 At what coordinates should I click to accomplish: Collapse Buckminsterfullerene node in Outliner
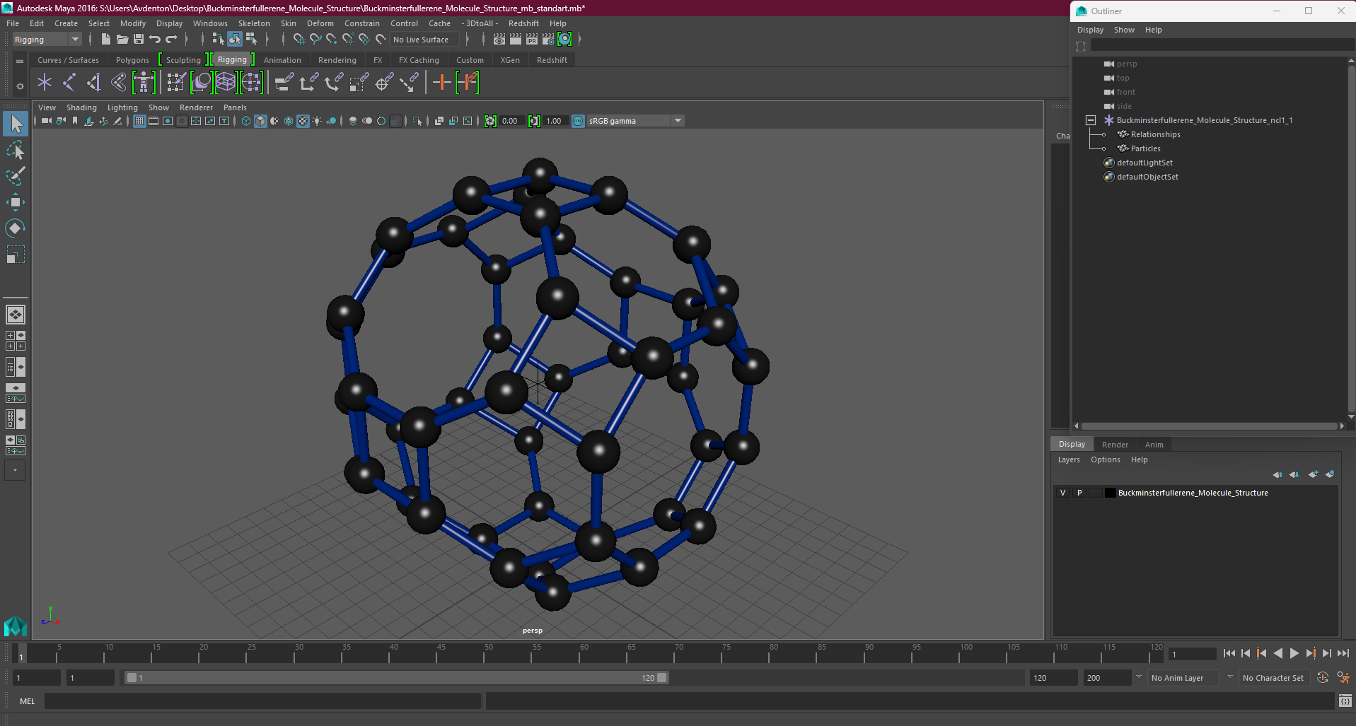pyautogui.click(x=1091, y=120)
